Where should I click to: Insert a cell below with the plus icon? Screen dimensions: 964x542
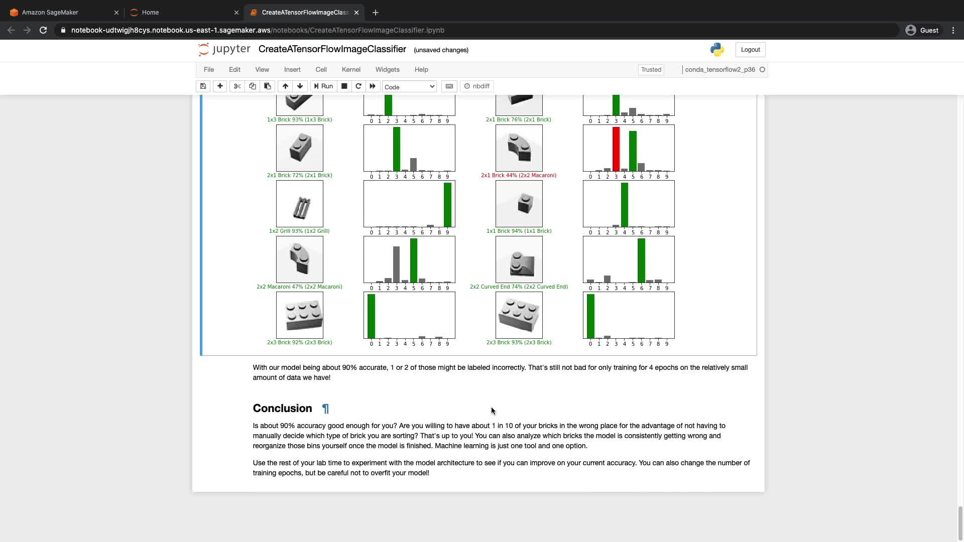tap(220, 86)
